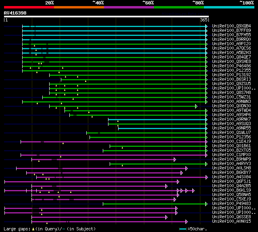258x232 pixels.
Task: Select UniRef100_Q01B61 label
Action: point(231,146)
